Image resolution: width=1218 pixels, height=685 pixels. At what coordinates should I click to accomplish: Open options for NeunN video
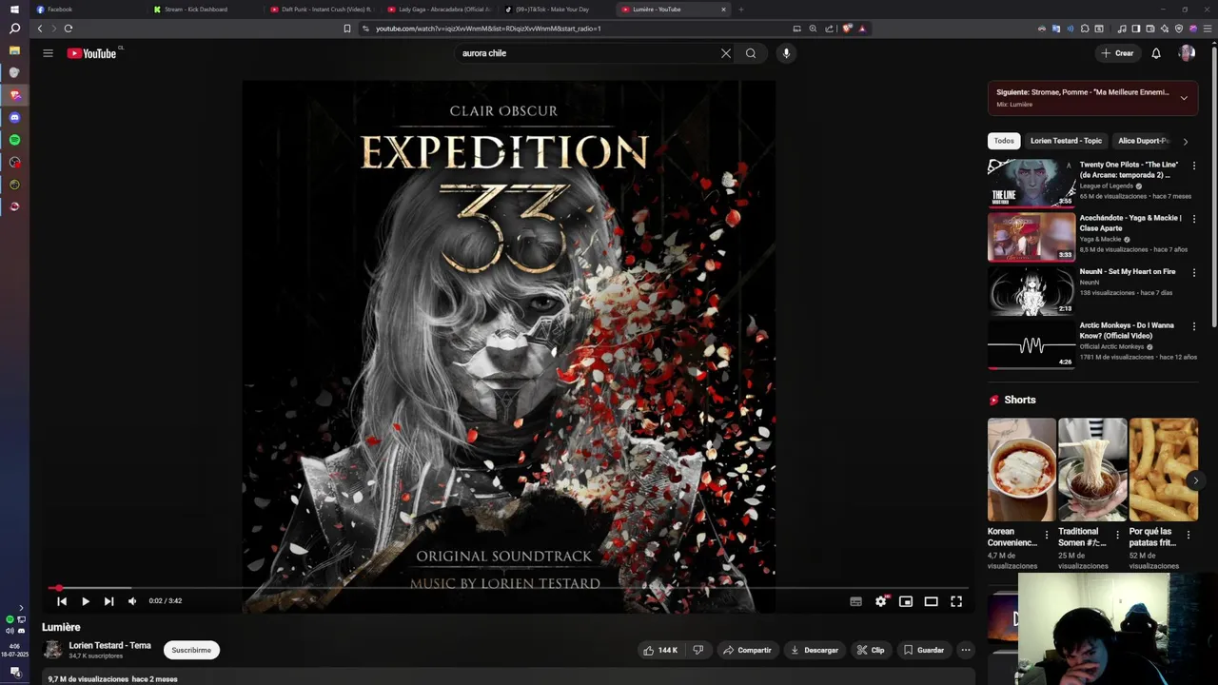(1194, 273)
